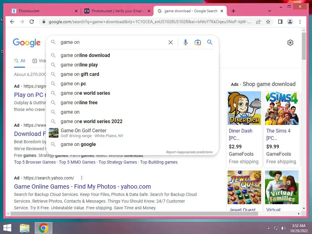Click the address bar URL
This screenshot has height=234, width=312.
click(150, 22)
